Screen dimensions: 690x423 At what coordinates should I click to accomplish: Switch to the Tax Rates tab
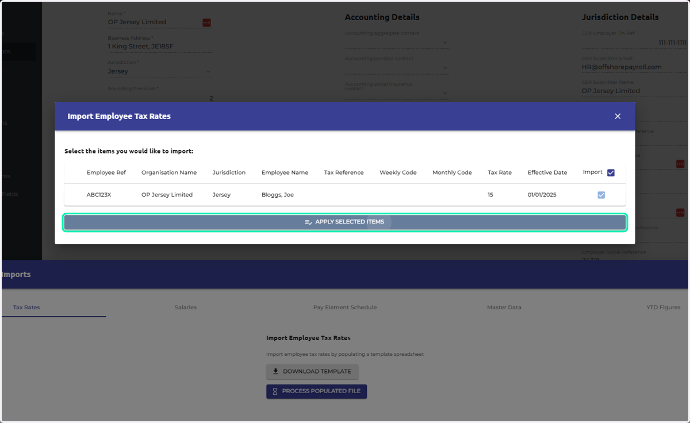click(26, 307)
